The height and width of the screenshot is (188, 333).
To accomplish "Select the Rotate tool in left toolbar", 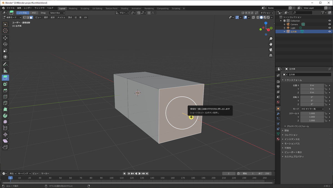I will (x=5, y=44).
